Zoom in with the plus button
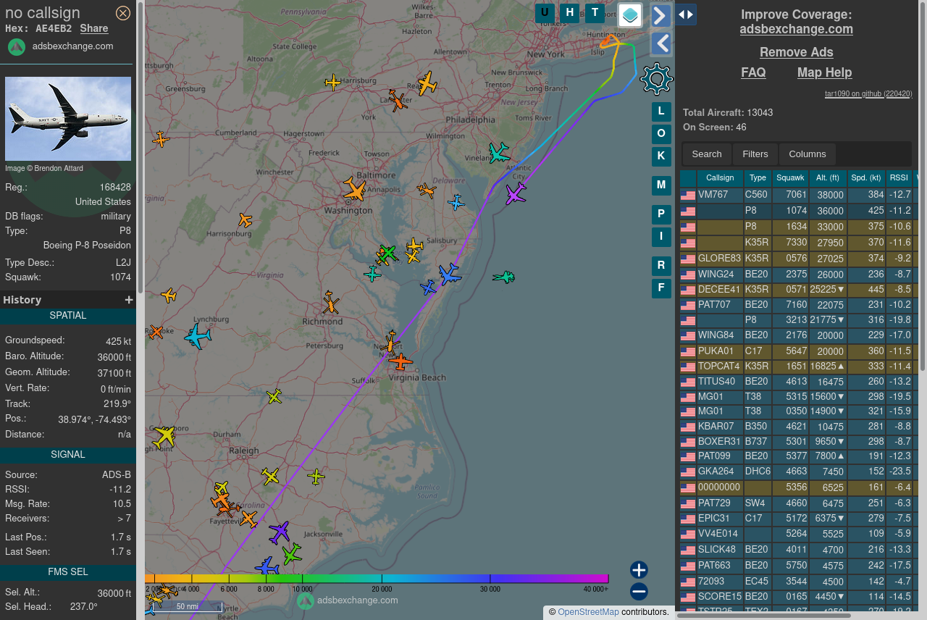Screen dimensions: 927x620 coord(639,570)
